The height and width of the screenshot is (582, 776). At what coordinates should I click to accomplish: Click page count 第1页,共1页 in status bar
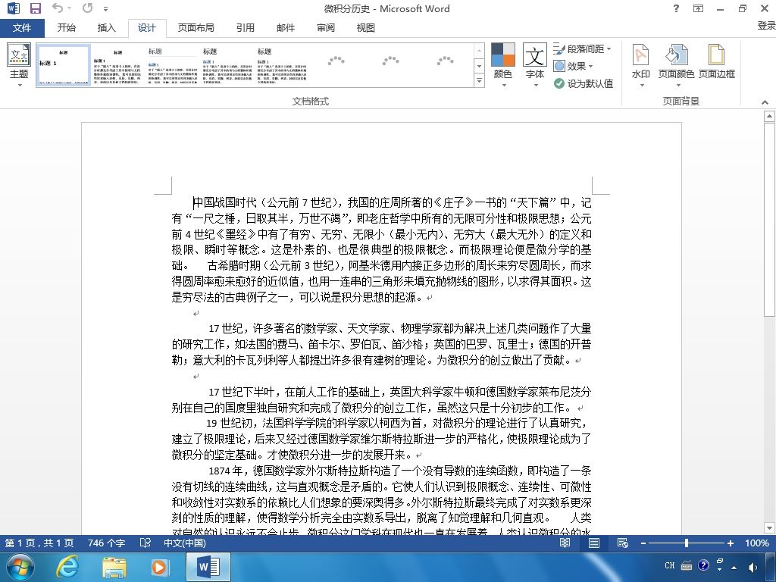coord(39,543)
